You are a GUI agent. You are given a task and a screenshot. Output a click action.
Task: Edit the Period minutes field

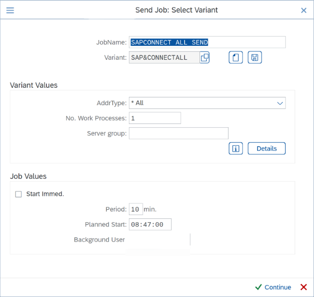(136, 209)
